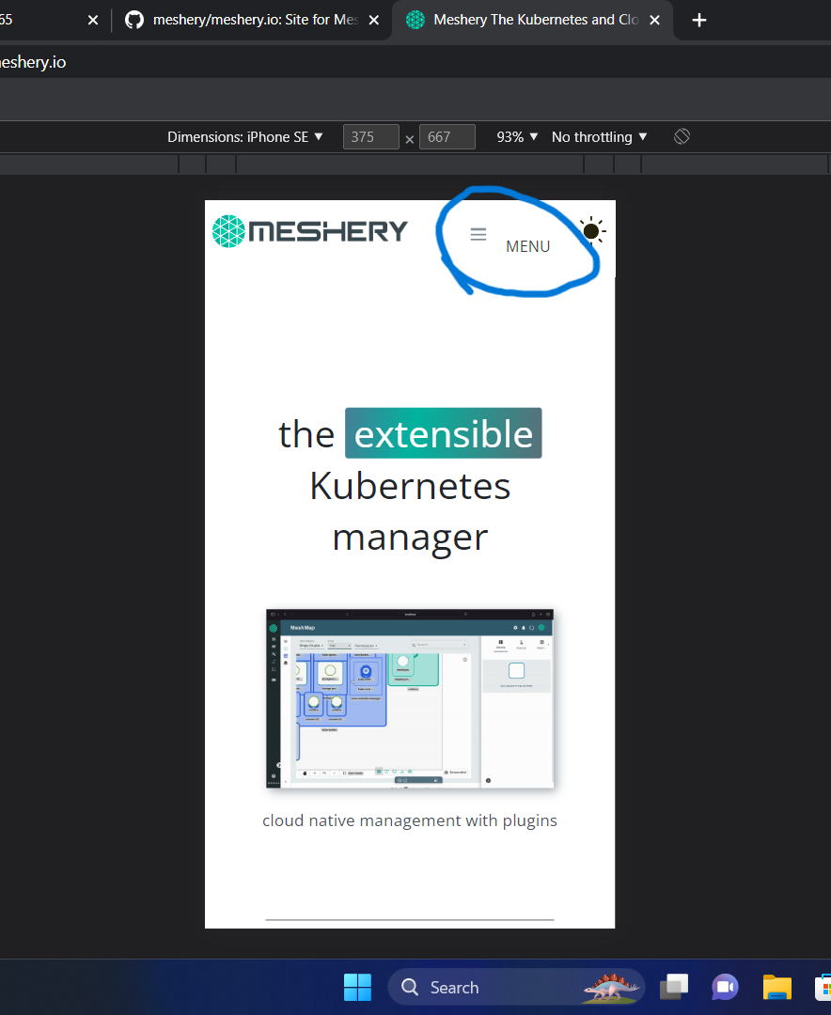Screen dimensions: 831x1015
Task: Click the Meshery favicon on the active browser tab
Action: point(415,19)
